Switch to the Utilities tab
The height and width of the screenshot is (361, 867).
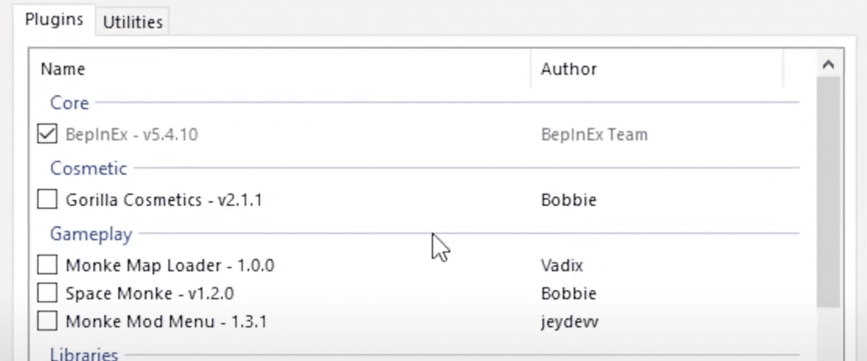coord(133,22)
